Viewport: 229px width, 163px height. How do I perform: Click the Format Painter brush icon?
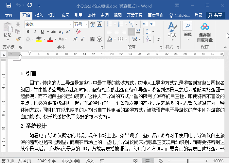tap(18, 39)
